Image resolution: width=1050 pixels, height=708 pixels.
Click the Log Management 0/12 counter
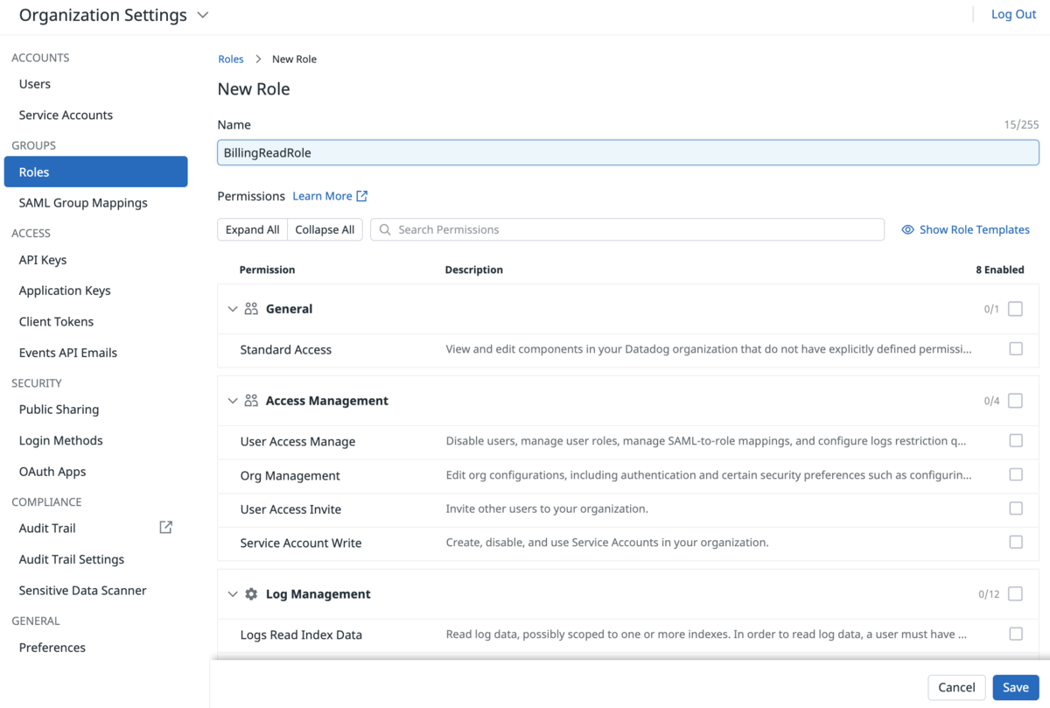click(989, 594)
